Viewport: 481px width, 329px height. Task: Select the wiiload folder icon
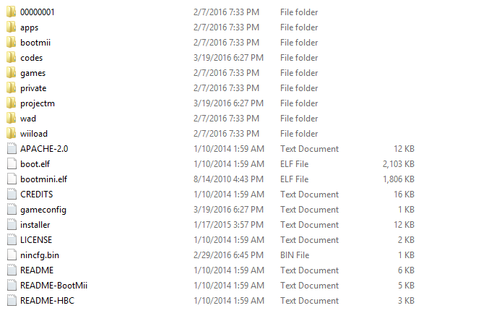click(x=11, y=134)
